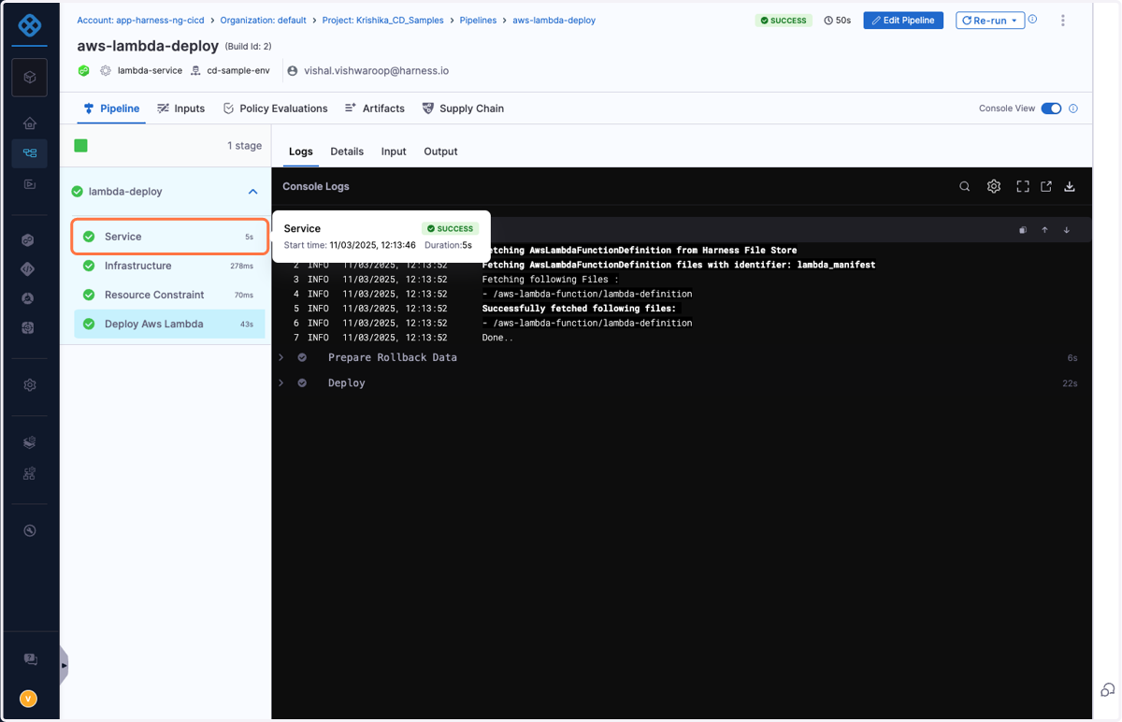Select the Resource Constraint step
1122x722 pixels.
(169, 295)
